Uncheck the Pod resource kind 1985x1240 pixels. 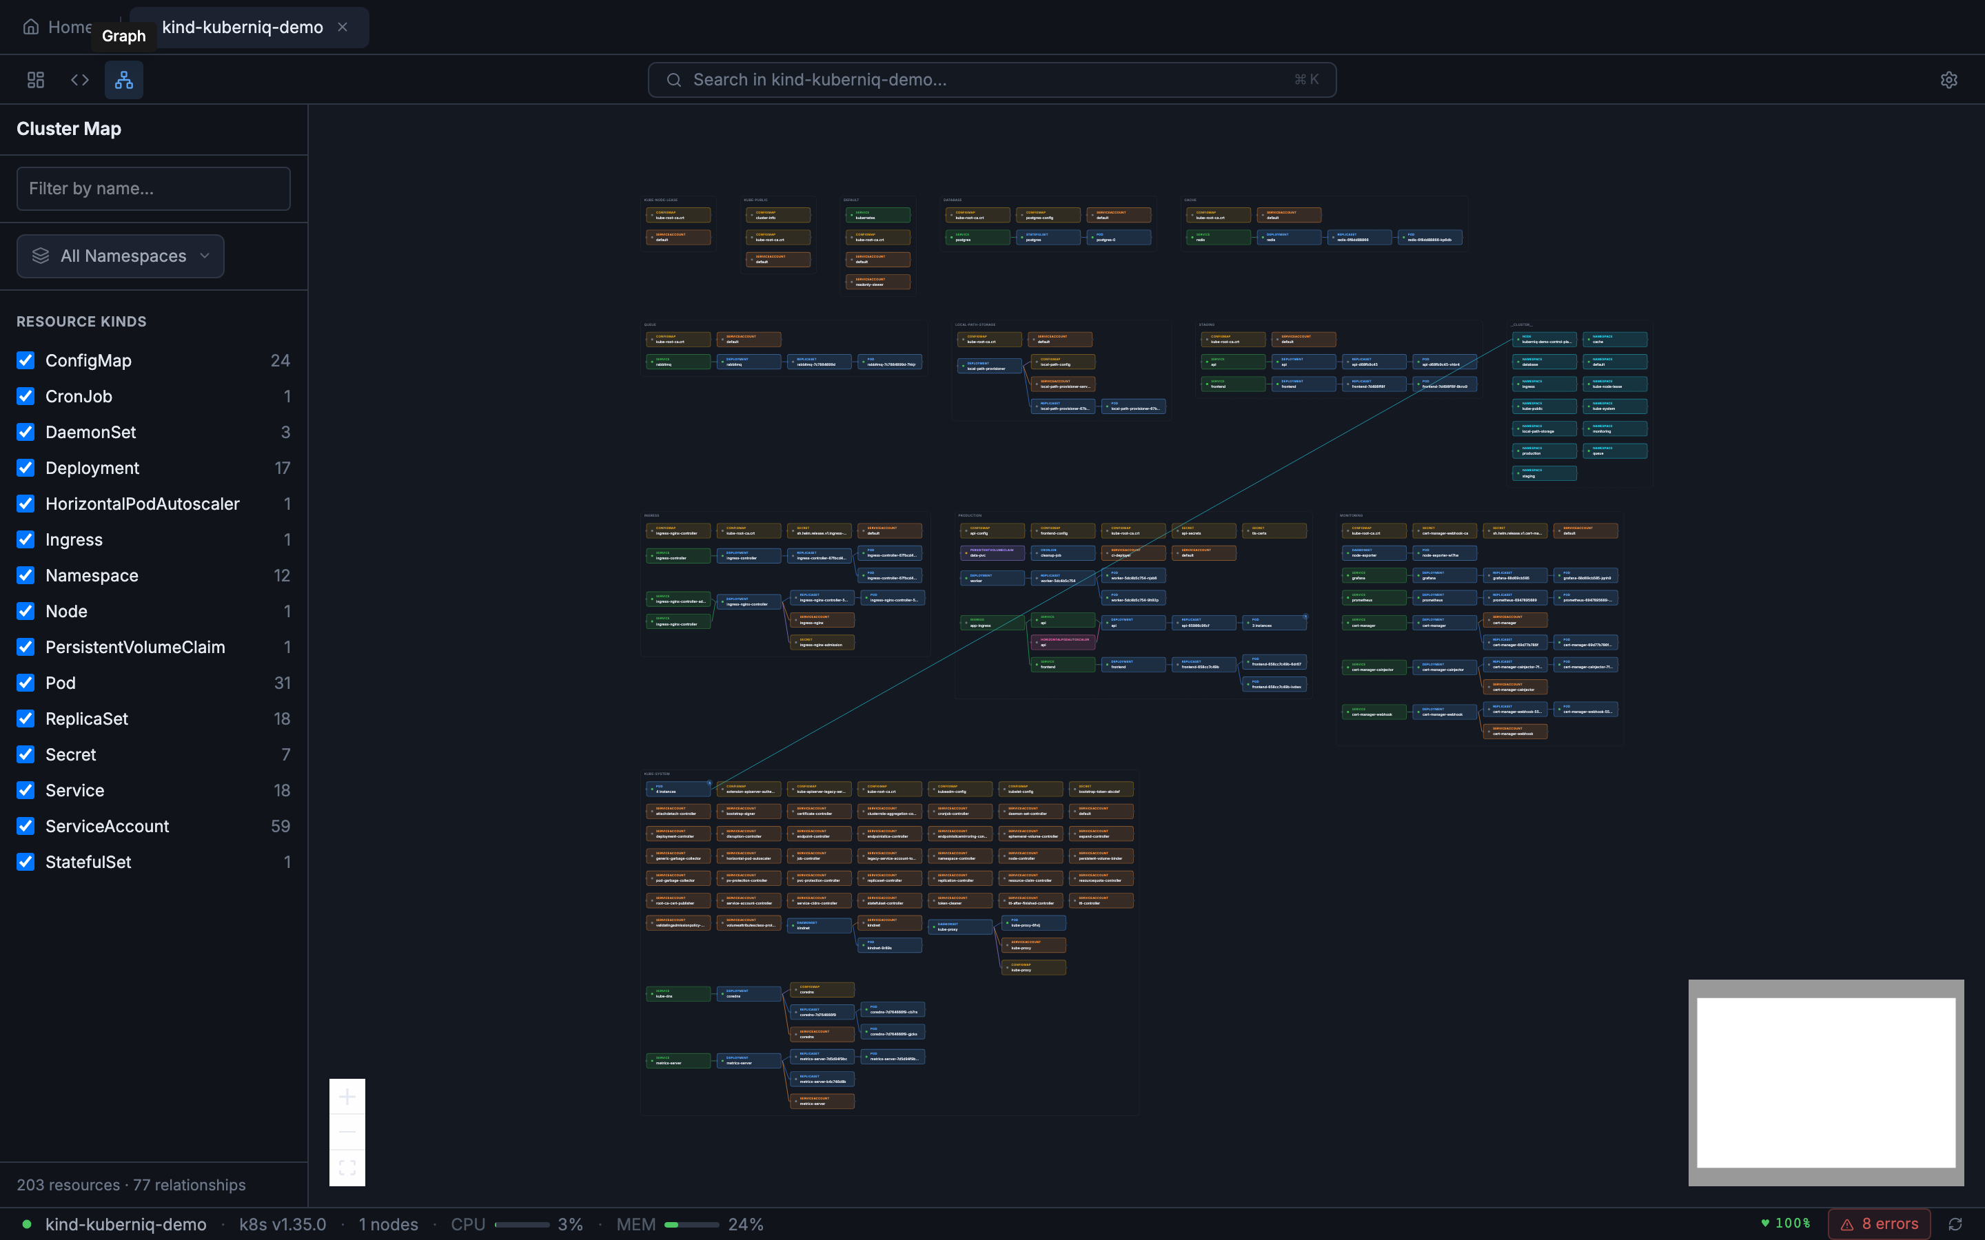point(26,682)
